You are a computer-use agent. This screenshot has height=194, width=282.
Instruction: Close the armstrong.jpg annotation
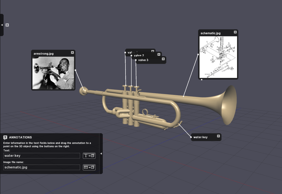tap(72, 52)
